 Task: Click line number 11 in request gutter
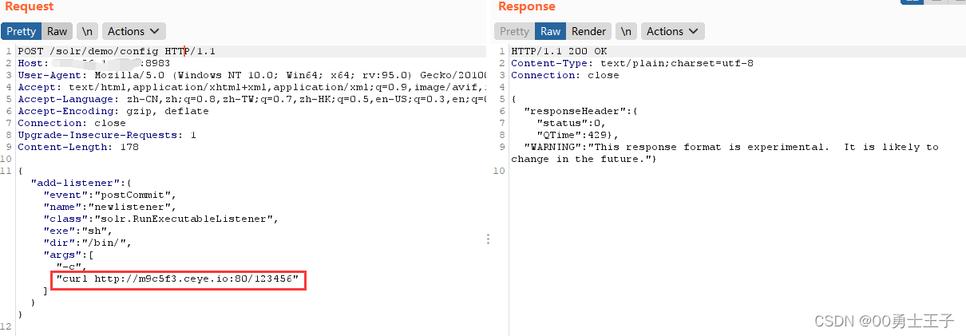coord(6,171)
